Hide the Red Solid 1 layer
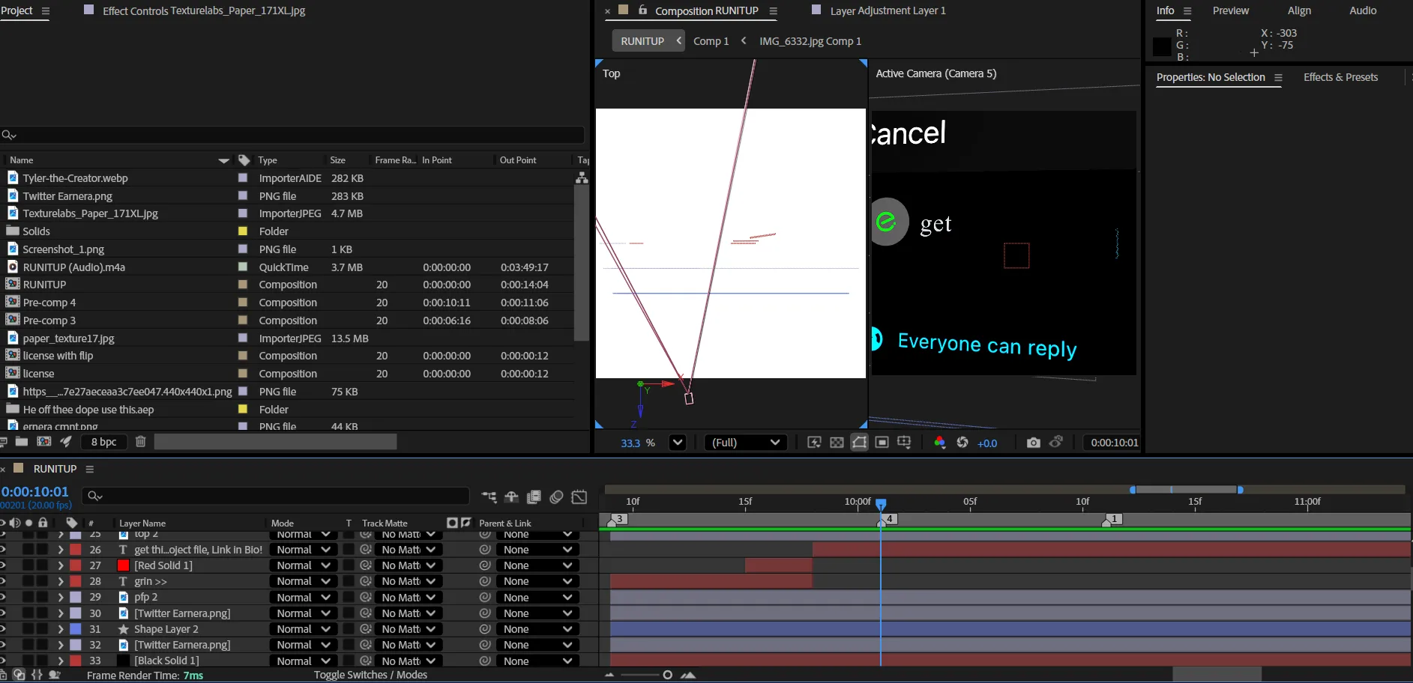The height and width of the screenshot is (683, 1413). tap(2, 565)
